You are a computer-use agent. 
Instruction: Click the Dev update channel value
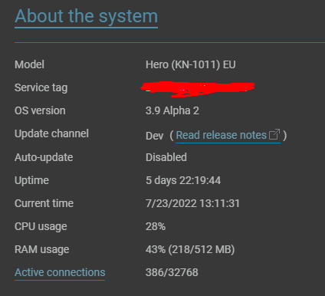pos(154,136)
